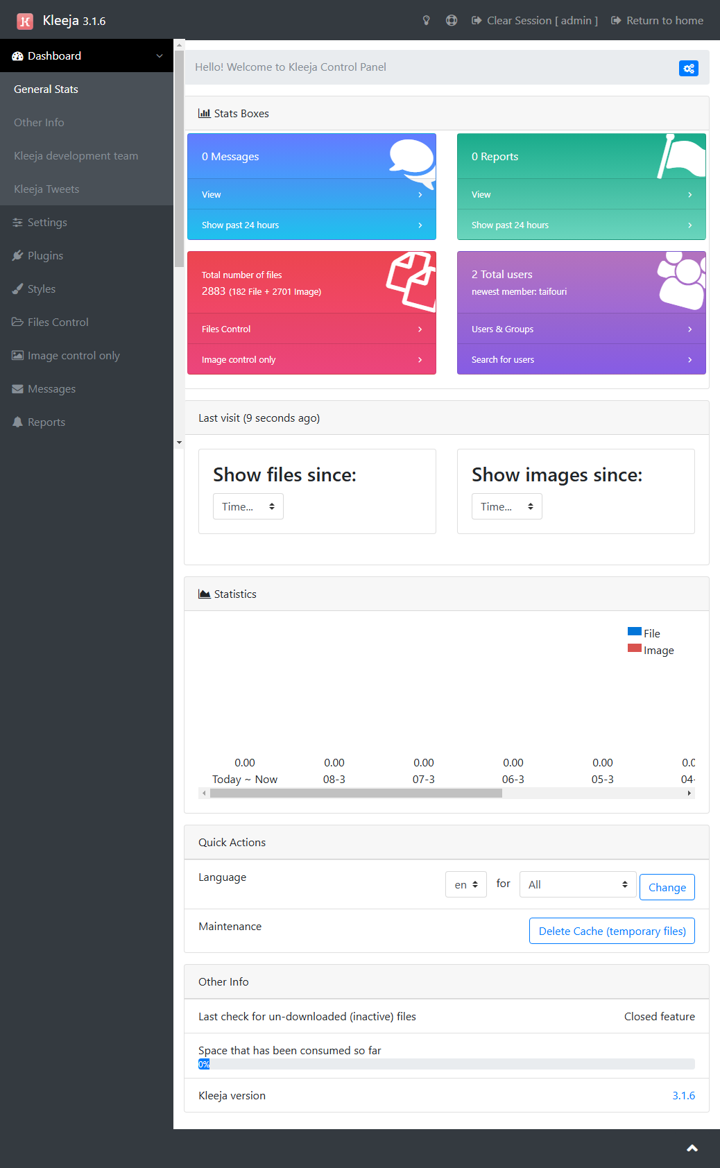Click Clear Session admin link
The image size is (720, 1168).
coord(535,21)
